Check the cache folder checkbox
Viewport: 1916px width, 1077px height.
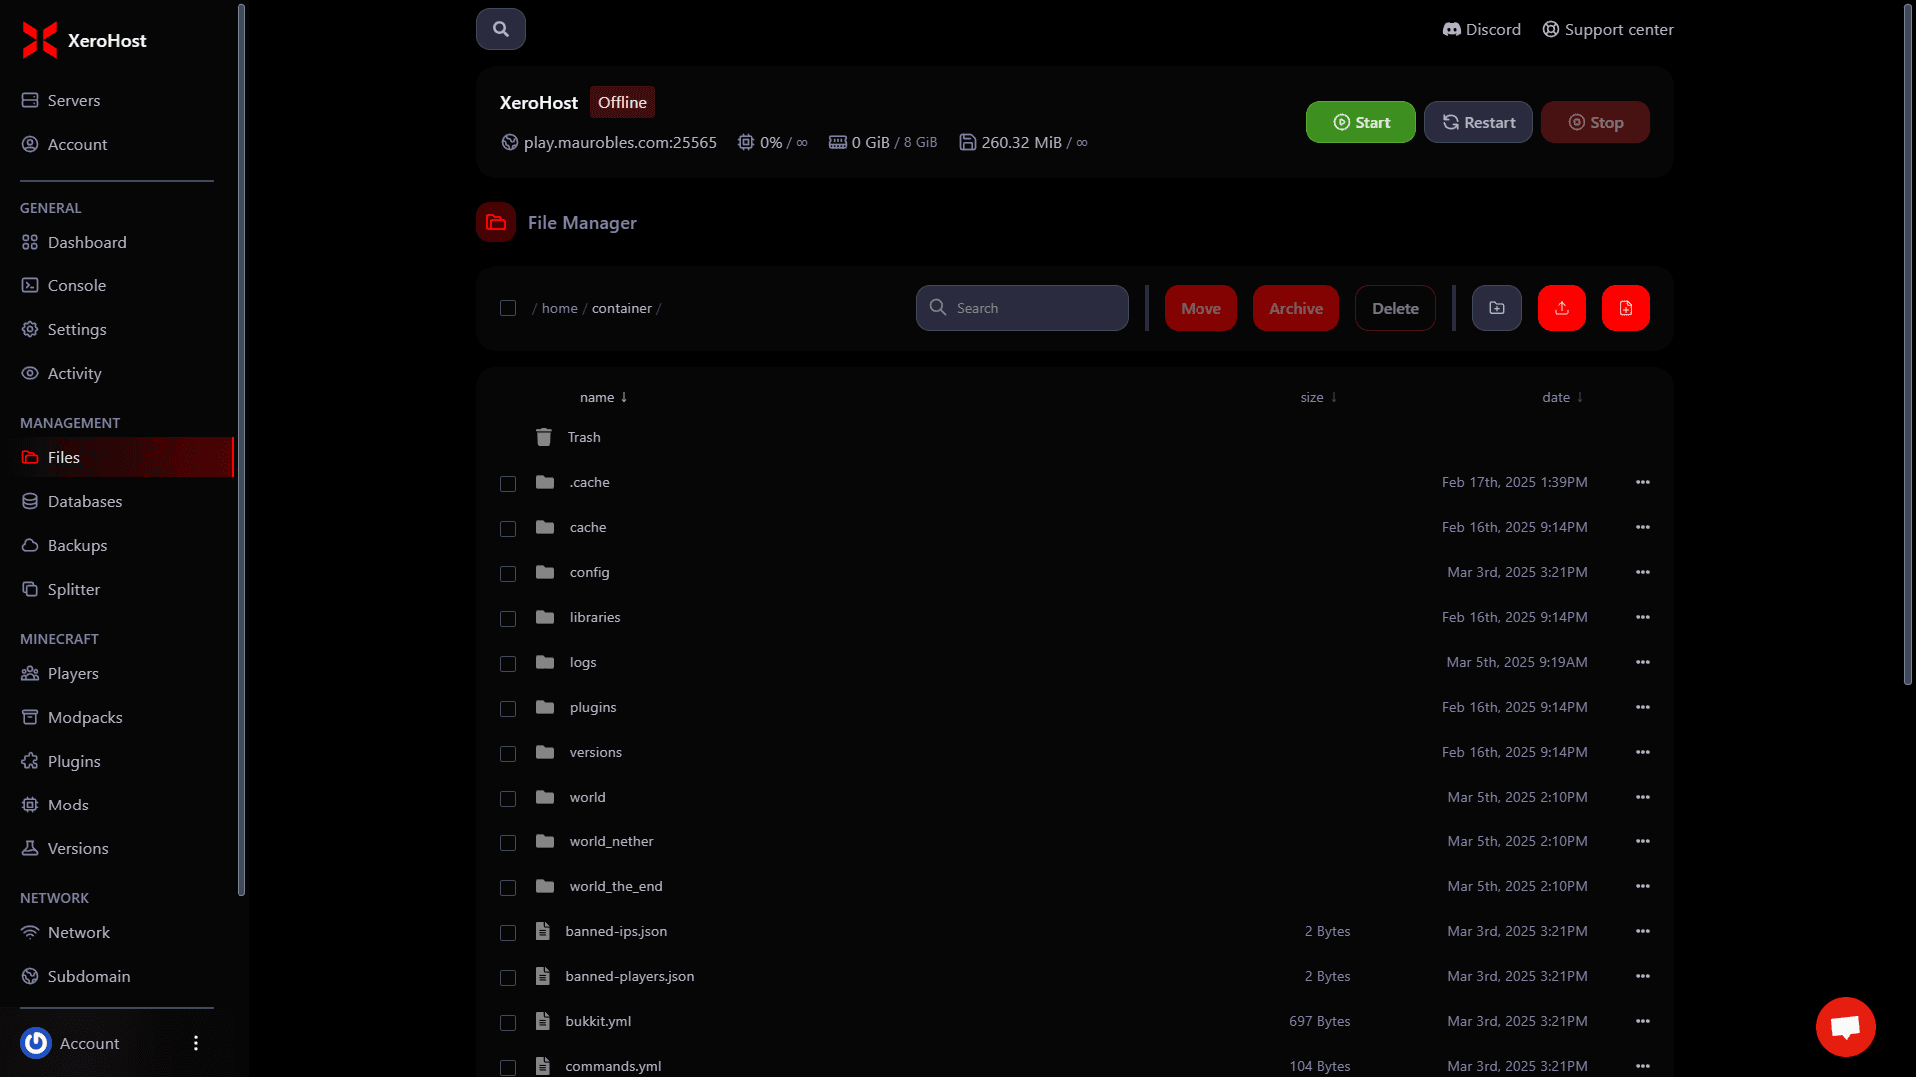[x=508, y=528]
